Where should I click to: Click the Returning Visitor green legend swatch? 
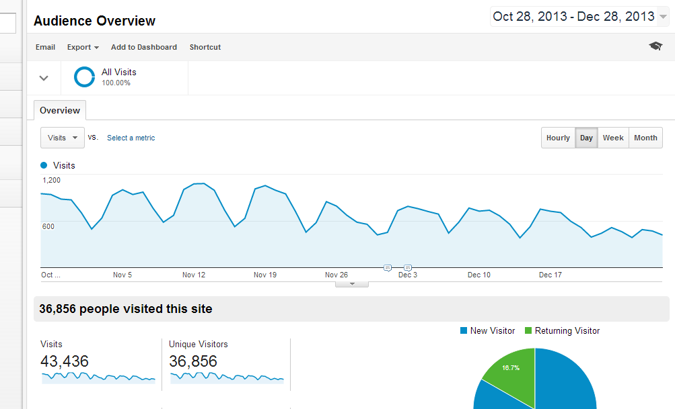[x=528, y=330]
